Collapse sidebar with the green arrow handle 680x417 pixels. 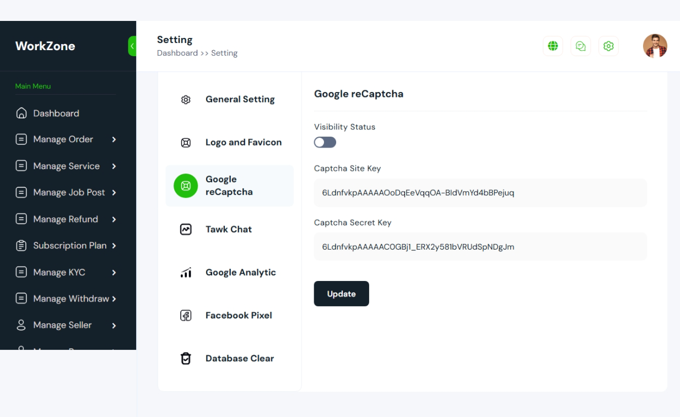(x=132, y=46)
